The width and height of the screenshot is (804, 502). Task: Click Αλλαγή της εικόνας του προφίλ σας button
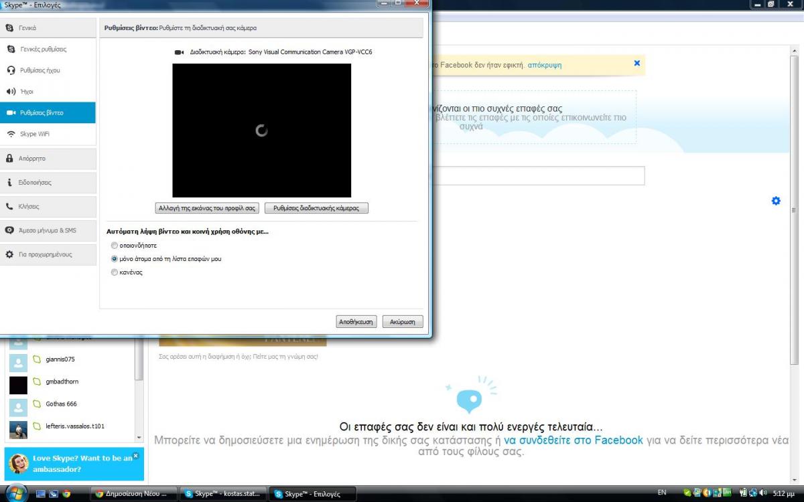206,208
